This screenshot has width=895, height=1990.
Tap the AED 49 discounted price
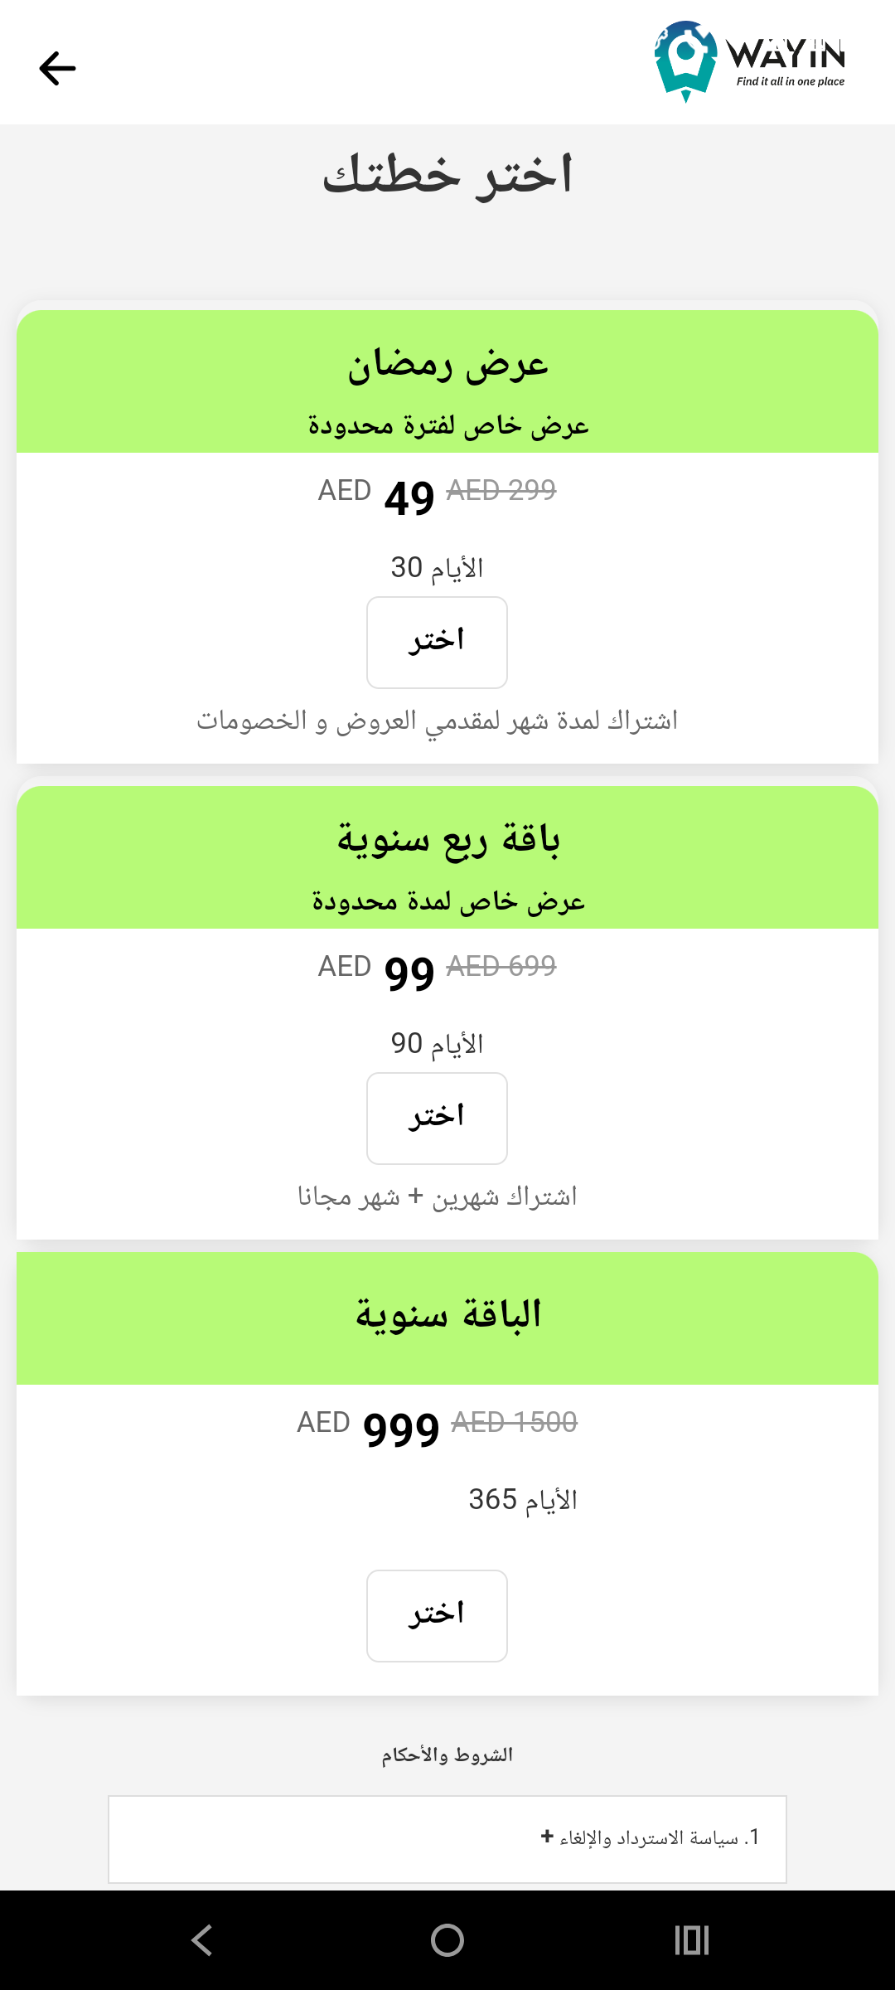point(409,498)
